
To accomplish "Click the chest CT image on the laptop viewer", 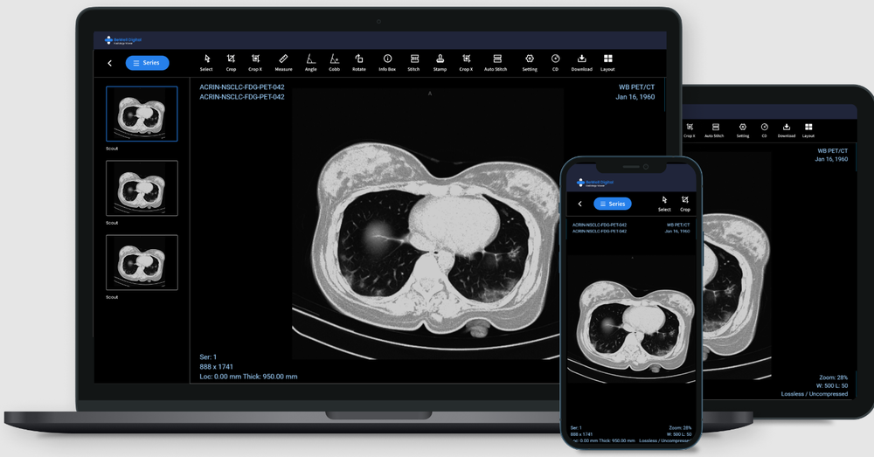I will pyautogui.click(x=427, y=223).
